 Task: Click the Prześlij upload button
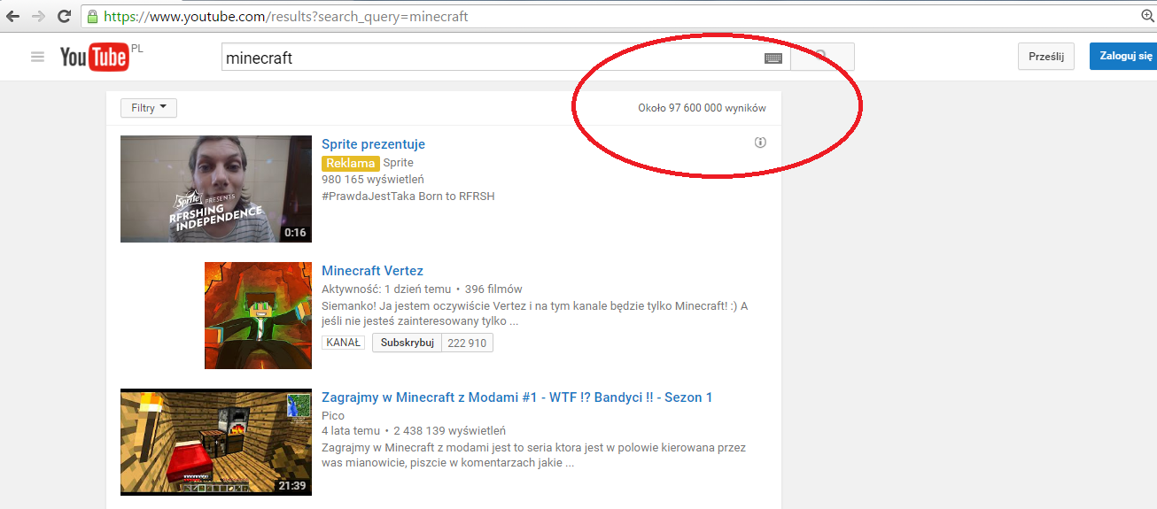pos(1046,56)
